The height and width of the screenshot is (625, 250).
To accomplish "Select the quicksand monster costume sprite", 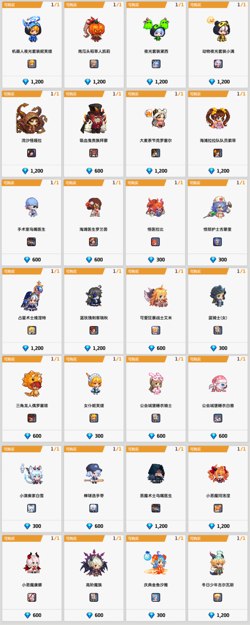I will point(31,118).
